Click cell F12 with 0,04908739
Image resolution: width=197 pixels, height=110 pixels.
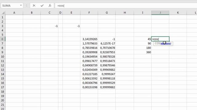pos(89,65)
